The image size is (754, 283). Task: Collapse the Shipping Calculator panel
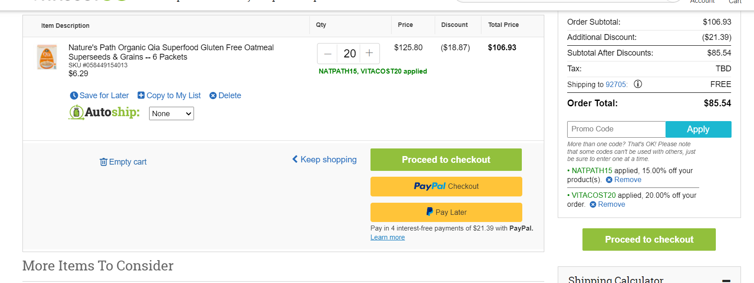pyautogui.click(x=726, y=280)
